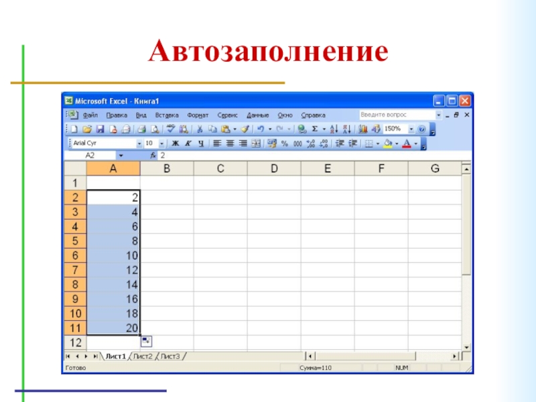
Task: Open the AutoSum functions dropdown arrow
Action: pyautogui.click(x=324, y=129)
